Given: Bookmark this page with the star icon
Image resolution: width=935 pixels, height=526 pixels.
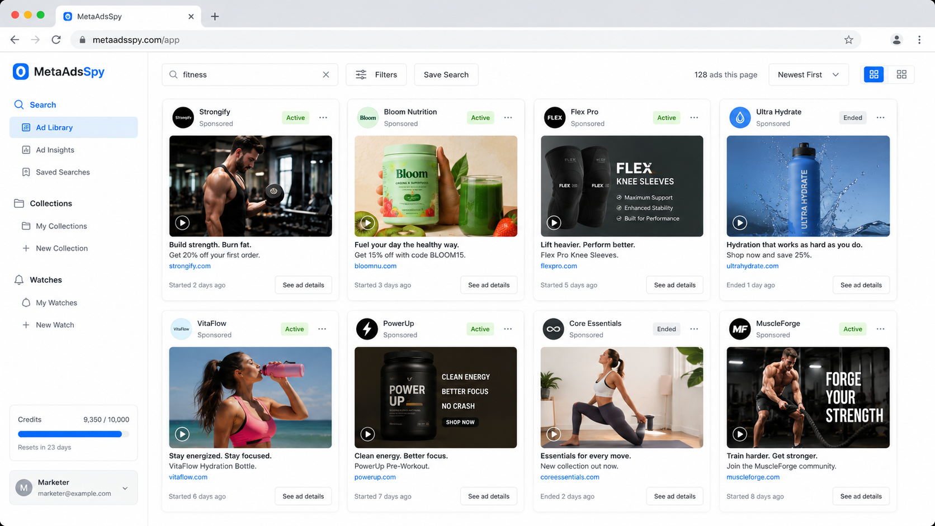Looking at the screenshot, I should [x=849, y=40].
